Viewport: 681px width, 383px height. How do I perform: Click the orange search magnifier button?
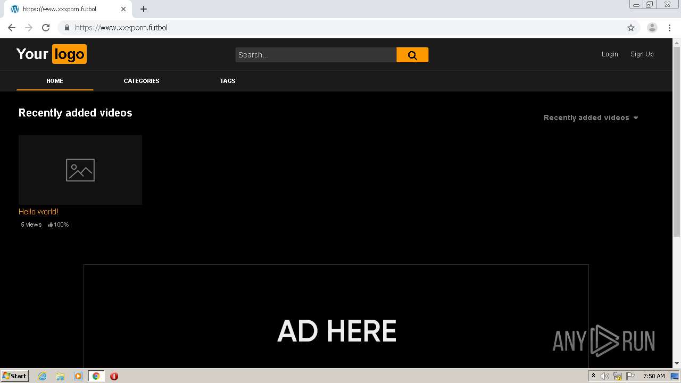(412, 55)
